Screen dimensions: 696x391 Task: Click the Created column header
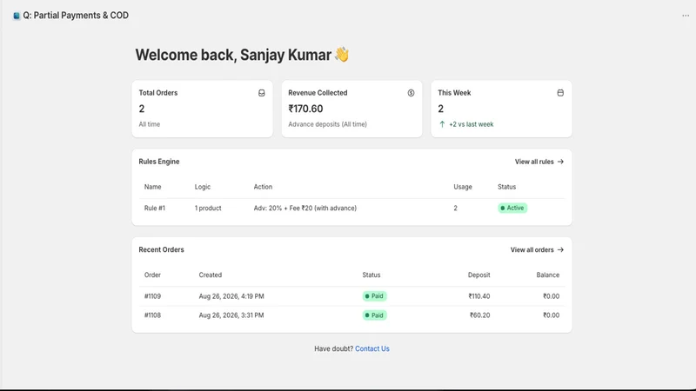coord(210,275)
